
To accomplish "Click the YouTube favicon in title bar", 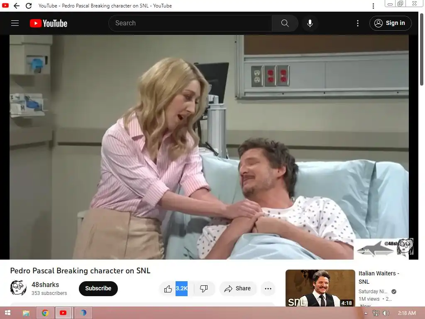I will pos(5,5).
